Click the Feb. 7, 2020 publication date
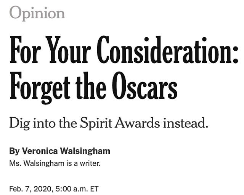Viewport: 244px width, 195px height. pyautogui.click(x=30, y=189)
